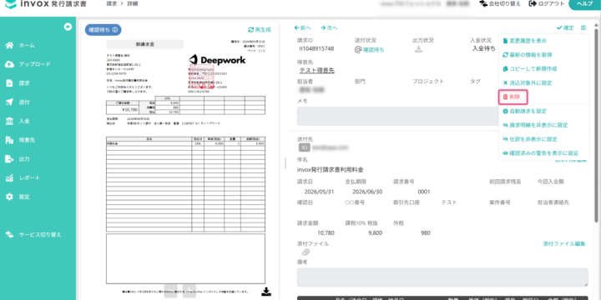Open the 出力 sidebar section
The image size is (601, 300).
tap(18, 159)
